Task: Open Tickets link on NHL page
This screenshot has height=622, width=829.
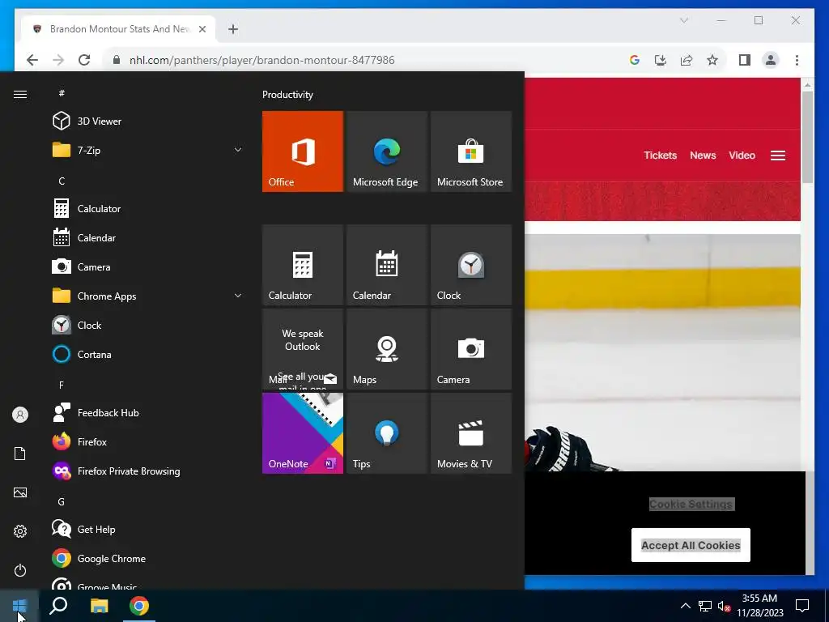Action: [x=660, y=155]
